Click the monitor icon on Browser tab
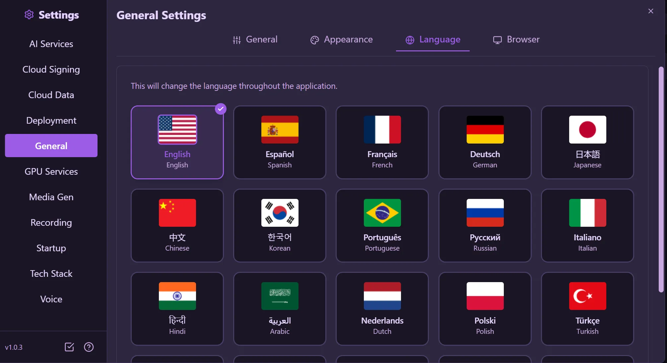The image size is (667, 363). click(x=497, y=40)
